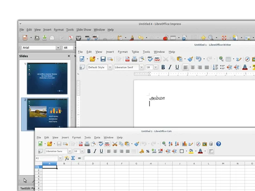The width and height of the screenshot is (255, 191).
Task: Open Liberation Sans font dropdown in Calc
Action: [70, 151]
